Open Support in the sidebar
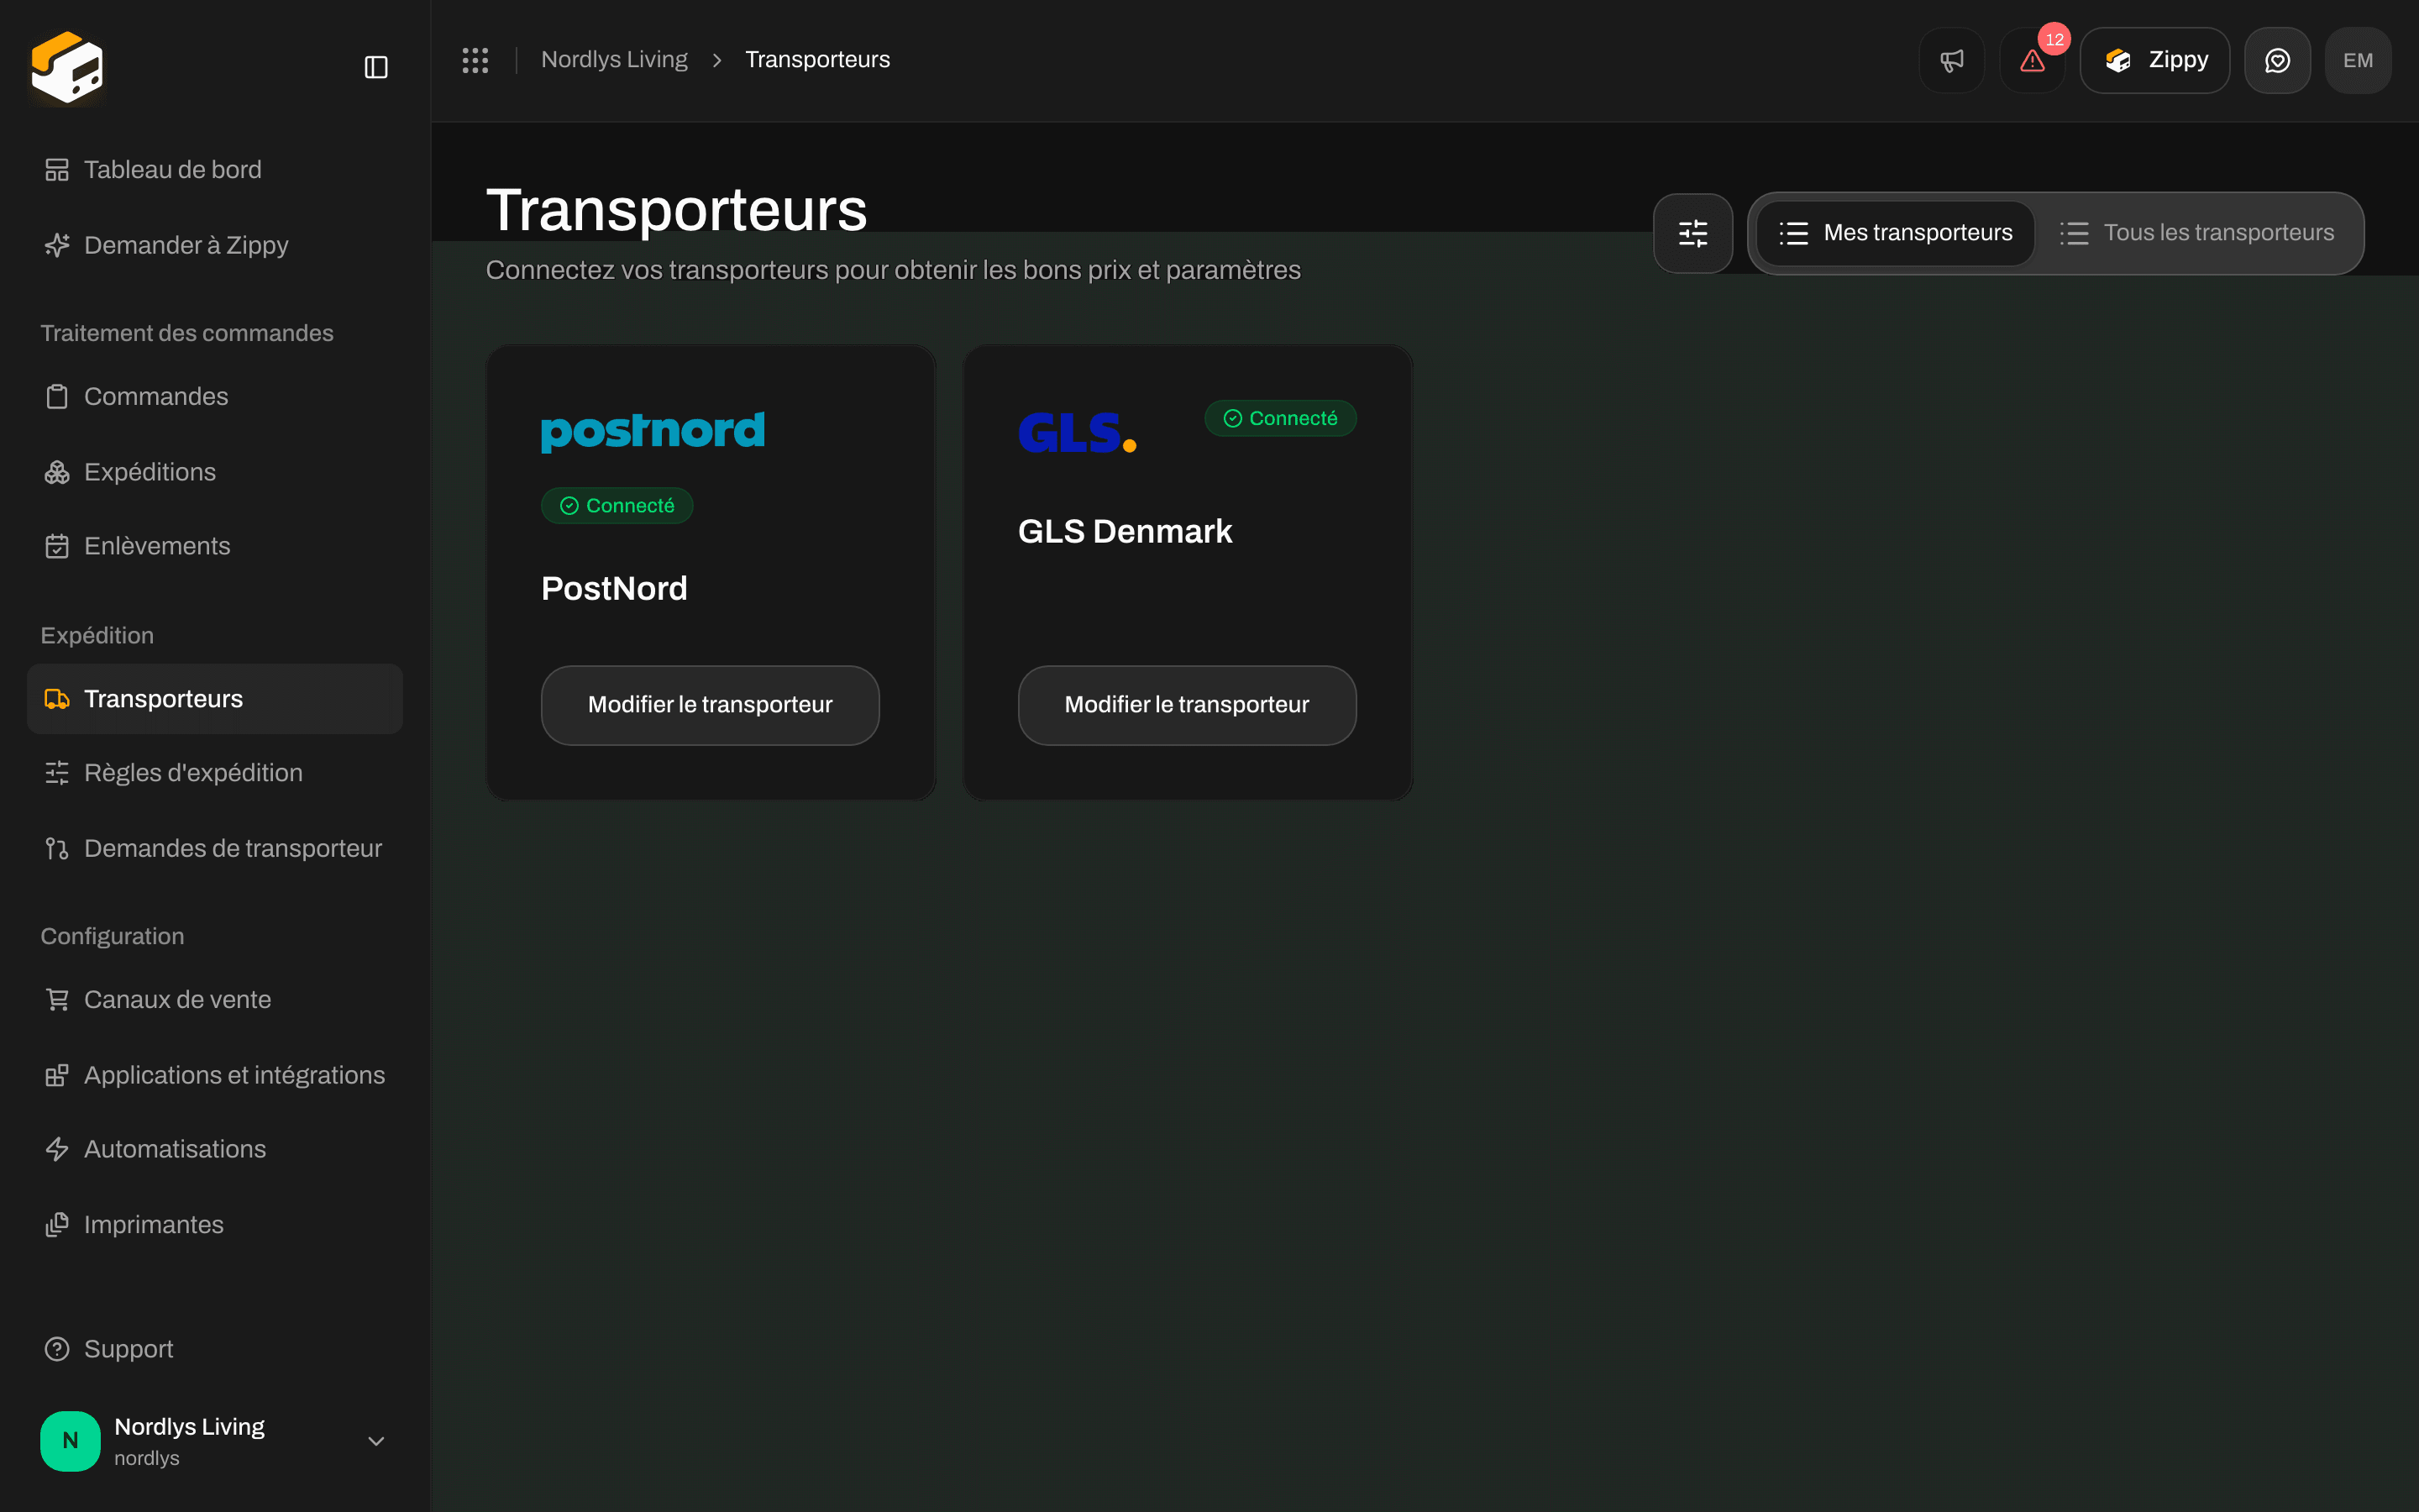This screenshot has width=2419, height=1512. pyautogui.click(x=215, y=1349)
